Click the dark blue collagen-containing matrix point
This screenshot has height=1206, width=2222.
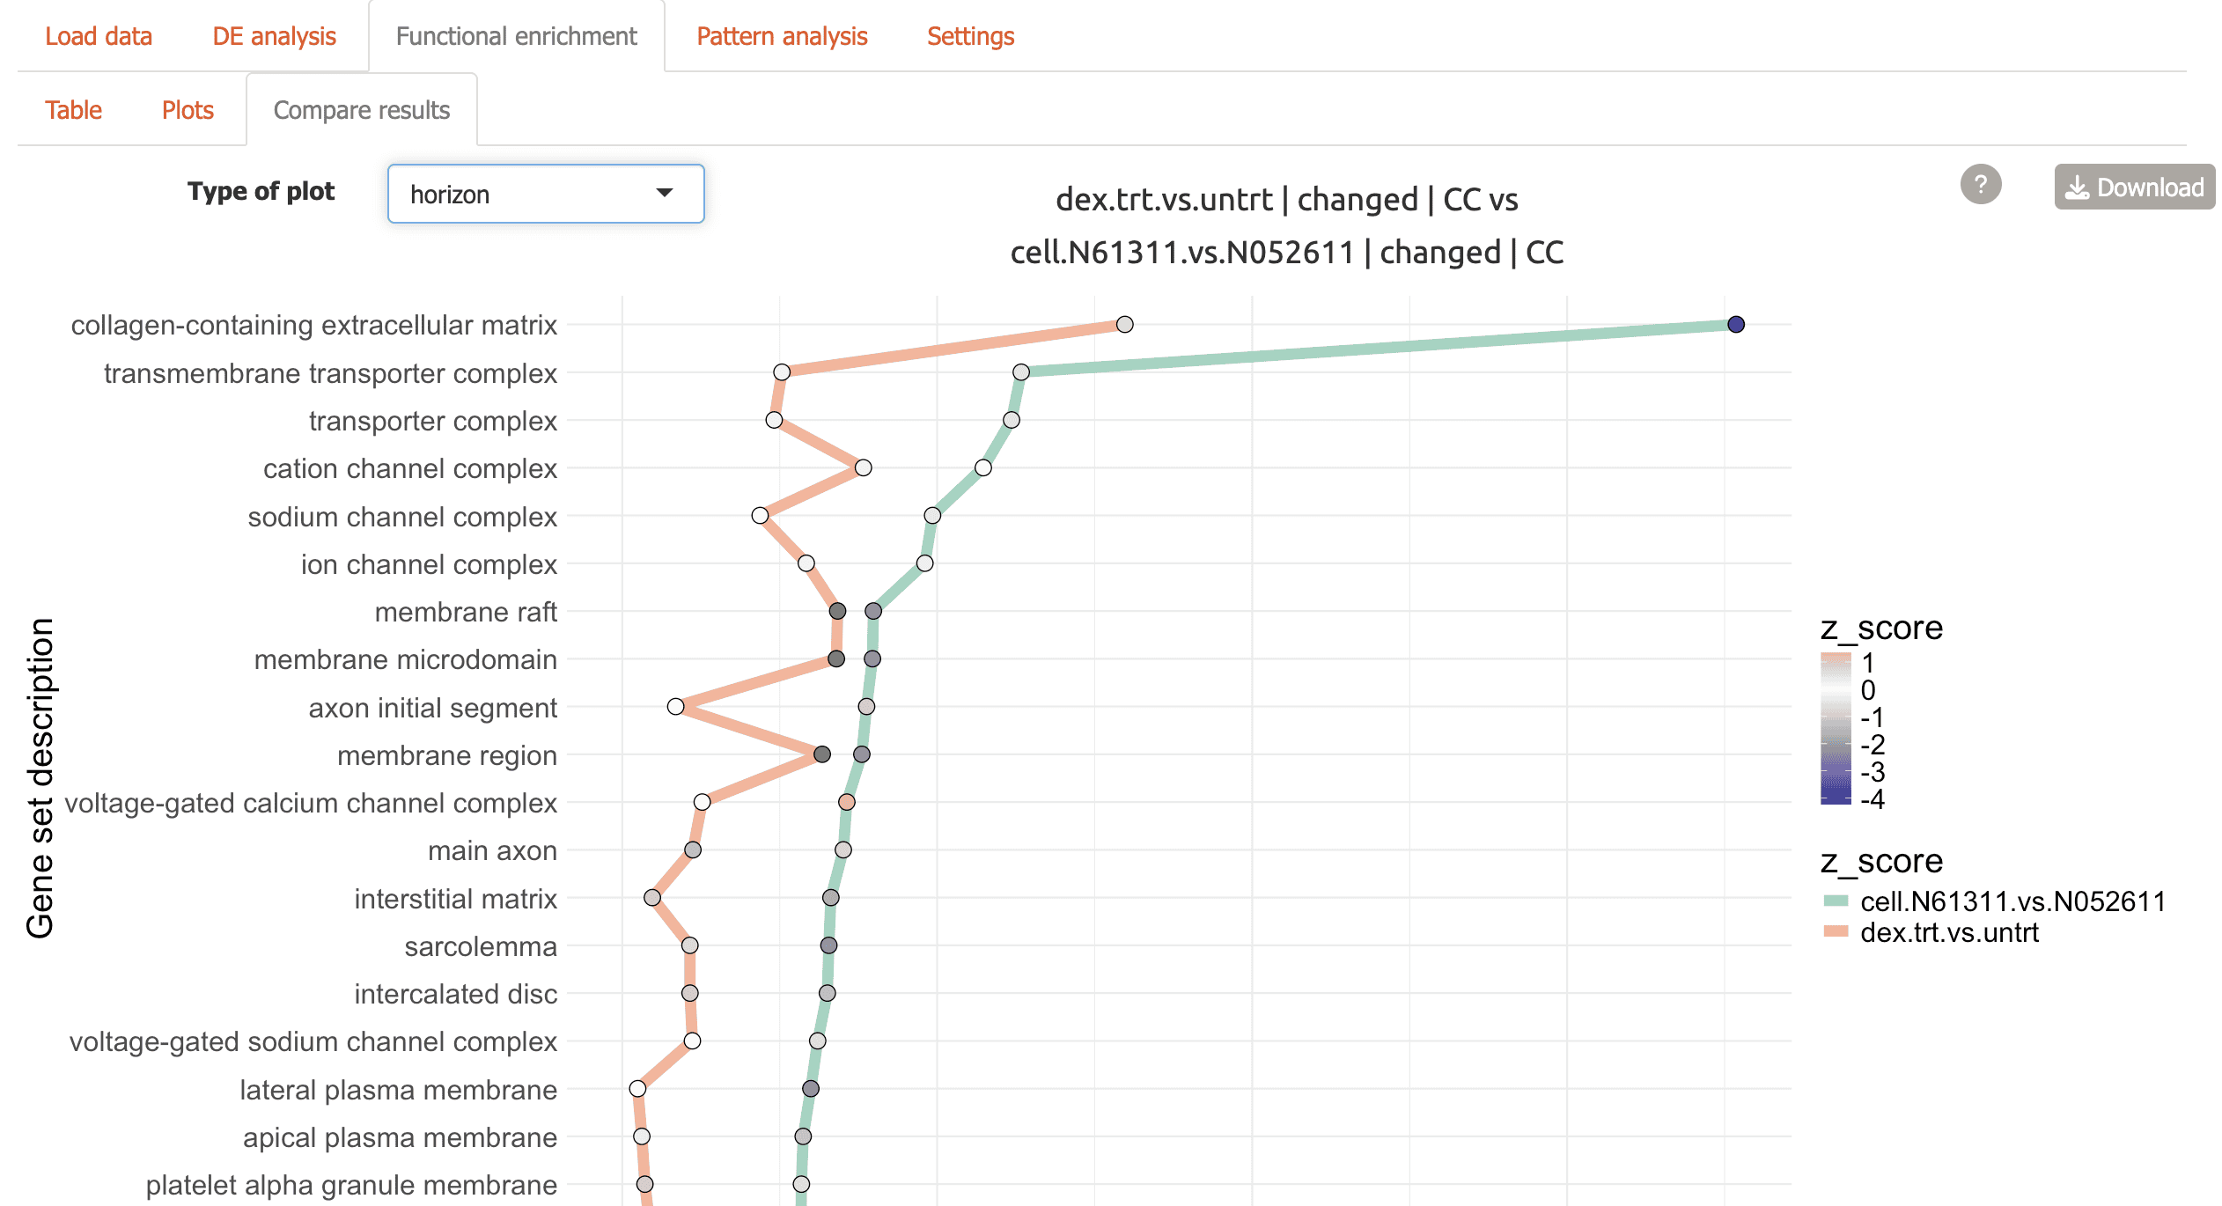coord(1735,325)
